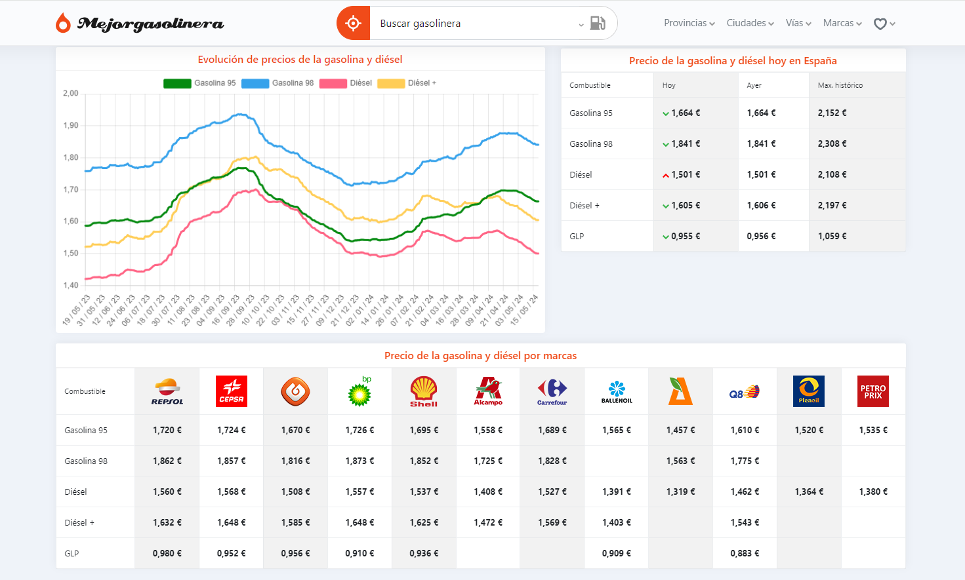
Task: Select the Plenoil brand logo
Action: [x=809, y=391]
